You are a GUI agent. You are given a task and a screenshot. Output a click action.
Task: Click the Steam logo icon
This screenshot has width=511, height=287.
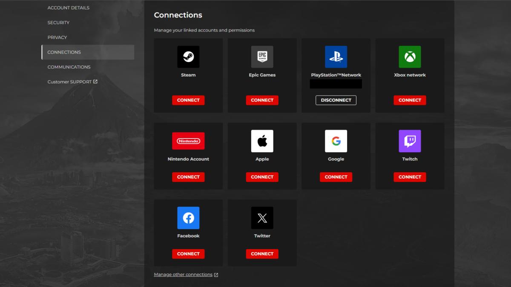pyautogui.click(x=188, y=57)
